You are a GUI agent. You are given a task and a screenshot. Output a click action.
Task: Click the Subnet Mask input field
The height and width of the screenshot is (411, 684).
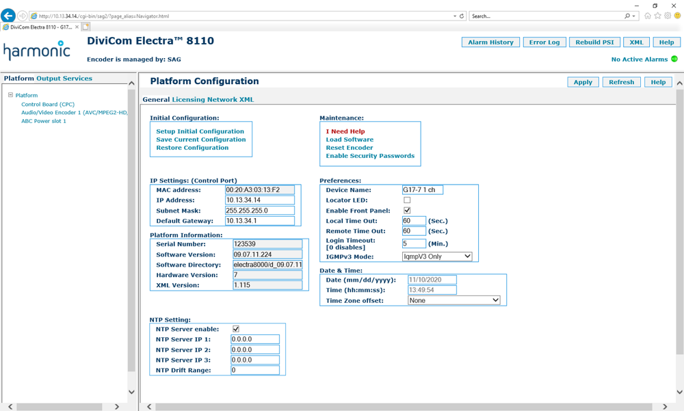point(259,211)
